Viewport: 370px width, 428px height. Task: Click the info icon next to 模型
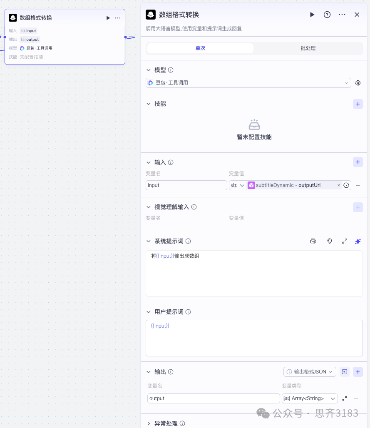pyautogui.click(x=171, y=70)
